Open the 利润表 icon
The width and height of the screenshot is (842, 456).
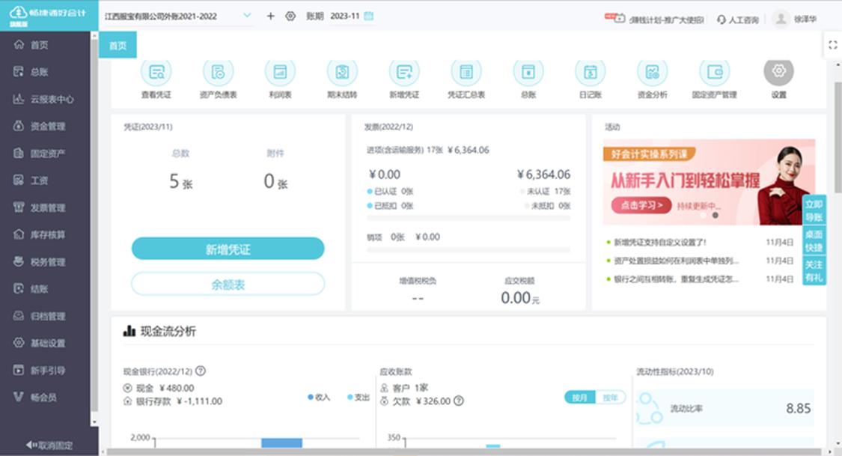(x=281, y=73)
